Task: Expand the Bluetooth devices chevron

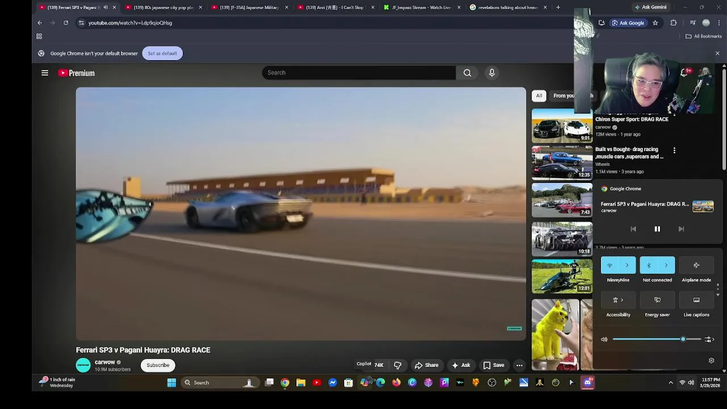Action: click(x=666, y=265)
